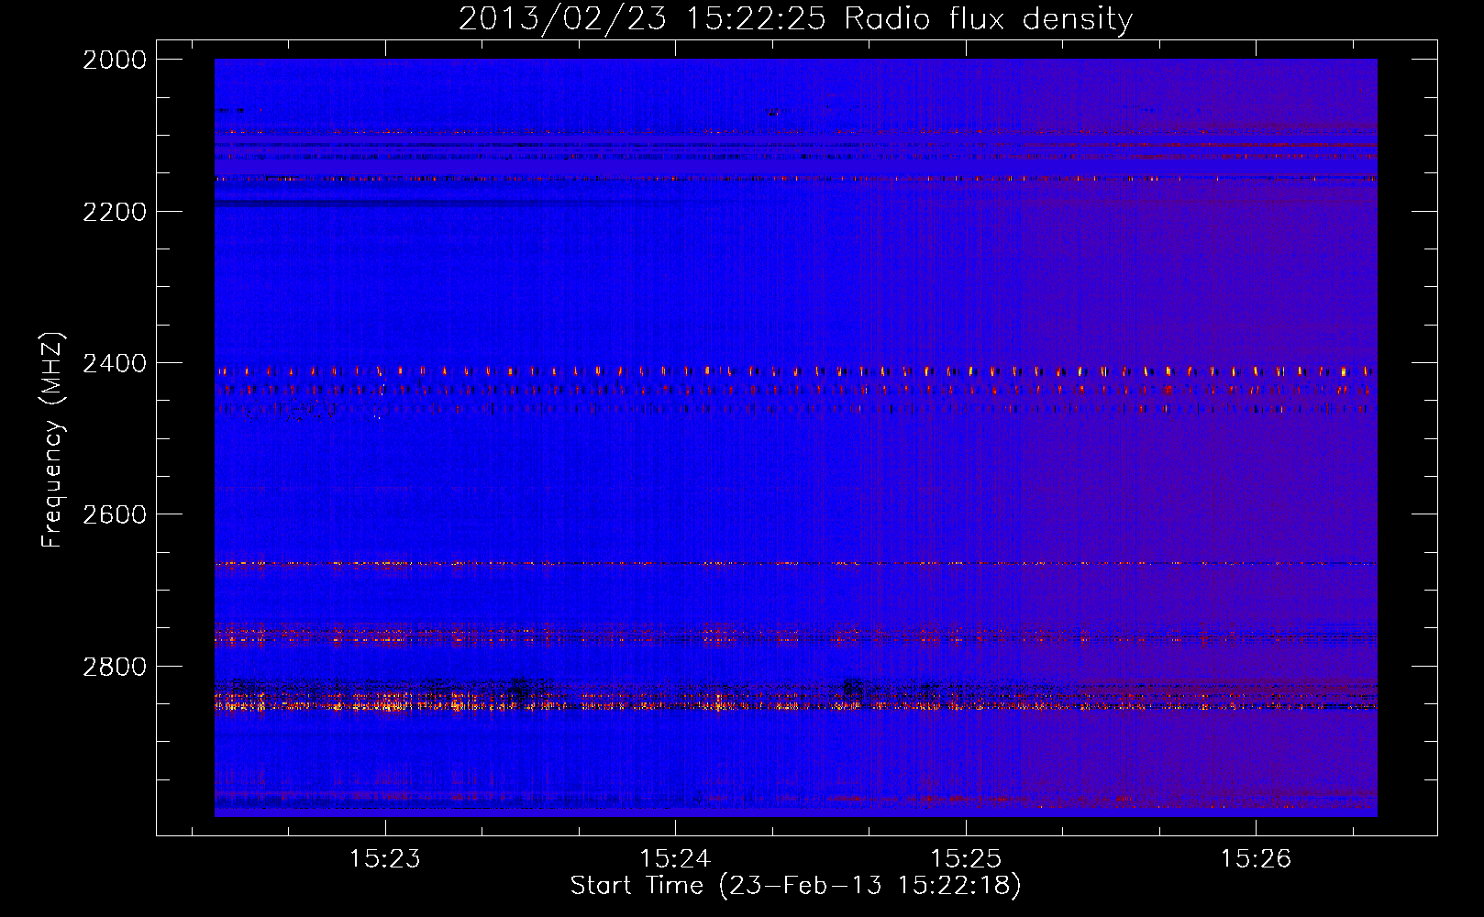Viewport: 1484px width, 917px height.
Task: Click the "Start Time (23-Feb-13 15:22:18)" axis title
Action: tap(795, 886)
